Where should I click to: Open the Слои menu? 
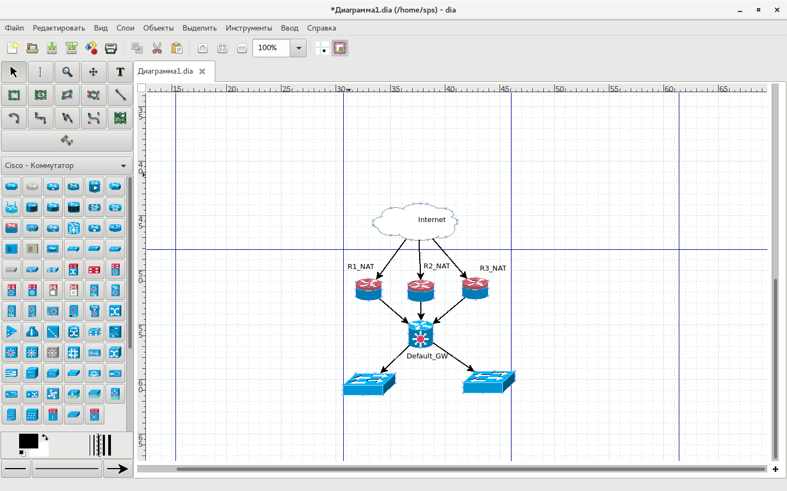click(x=125, y=28)
